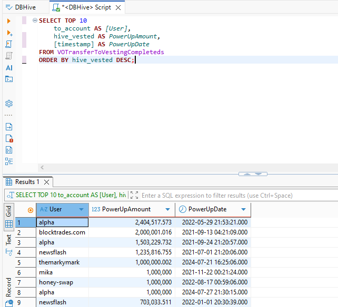Click the 123 type icon in PowerUpAmount

(x=96, y=209)
